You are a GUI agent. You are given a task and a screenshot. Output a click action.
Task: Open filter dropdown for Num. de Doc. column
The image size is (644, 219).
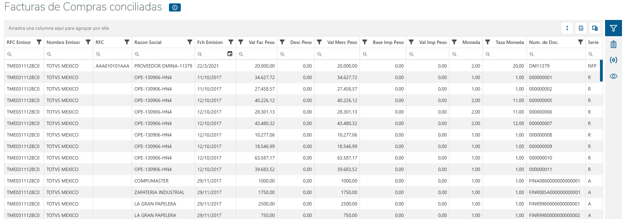click(580, 42)
